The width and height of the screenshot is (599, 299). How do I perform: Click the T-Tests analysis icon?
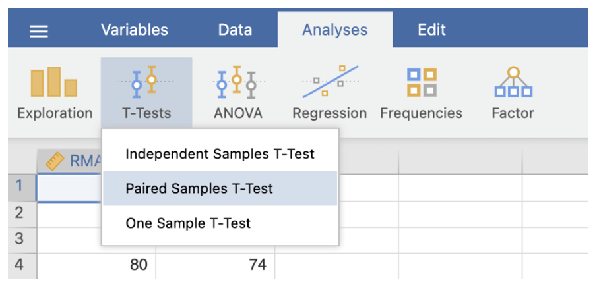click(146, 82)
